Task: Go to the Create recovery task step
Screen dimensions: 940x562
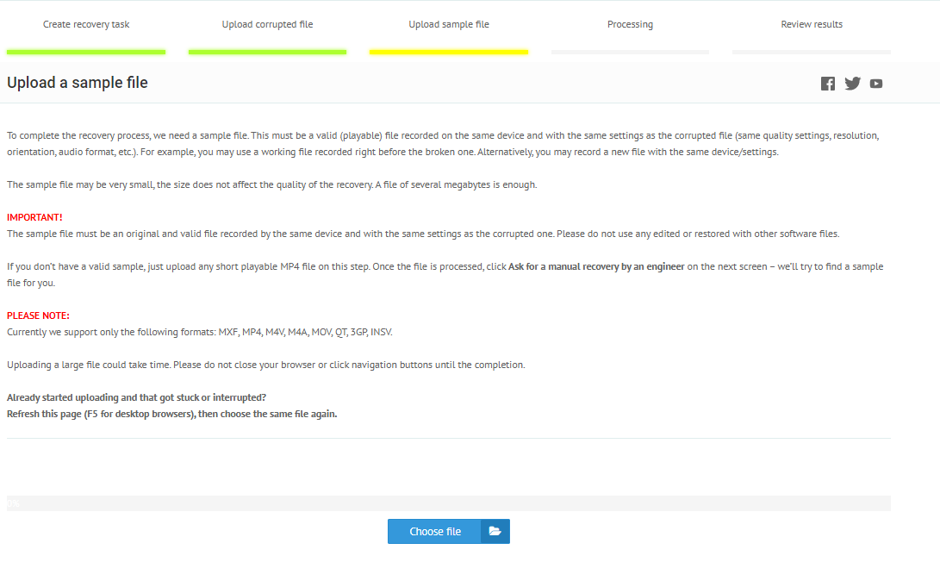Action: point(86,24)
